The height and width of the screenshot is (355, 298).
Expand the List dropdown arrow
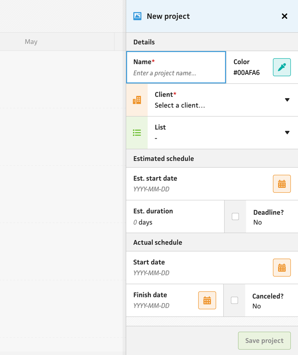(x=287, y=132)
